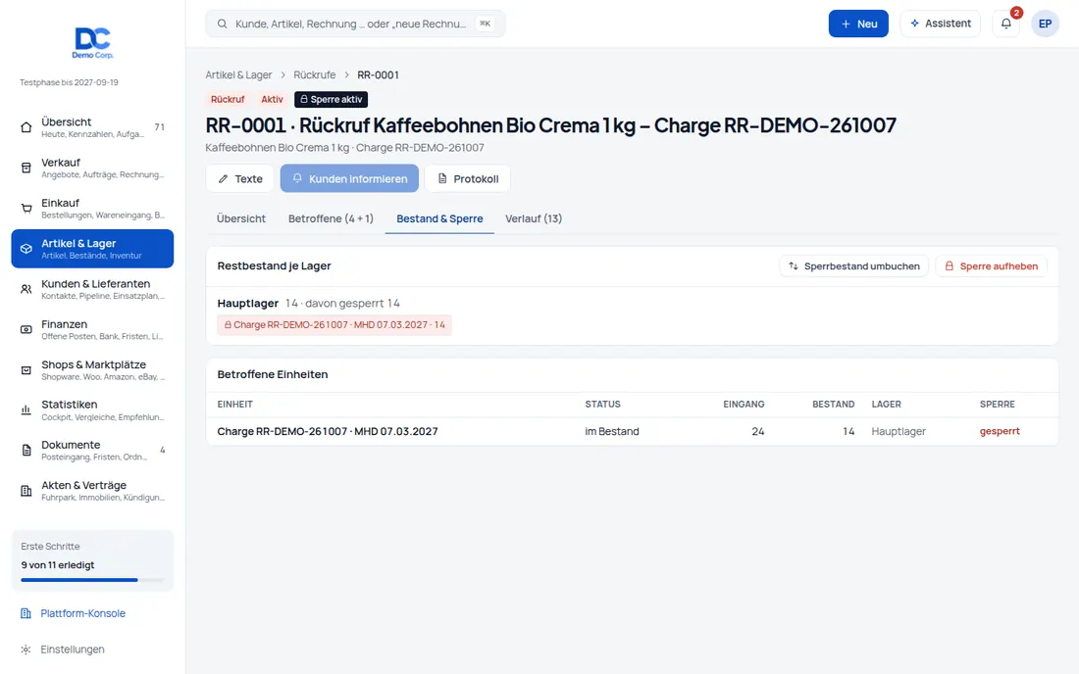Click the Verkauf archive icon
The height and width of the screenshot is (674, 1079).
(x=26, y=168)
